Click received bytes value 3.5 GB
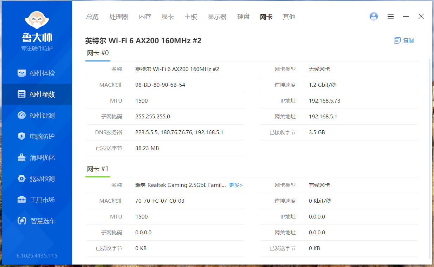This screenshot has width=434, height=267. pos(317,132)
